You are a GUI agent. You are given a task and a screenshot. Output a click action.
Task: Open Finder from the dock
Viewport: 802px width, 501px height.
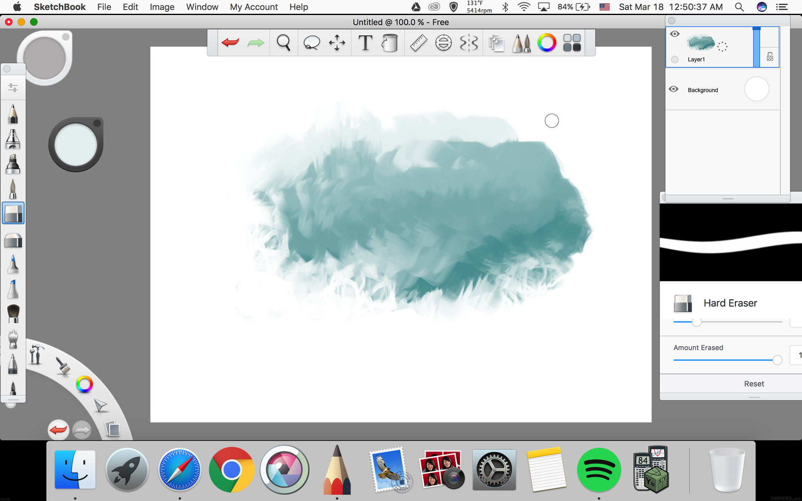click(75, 470)
